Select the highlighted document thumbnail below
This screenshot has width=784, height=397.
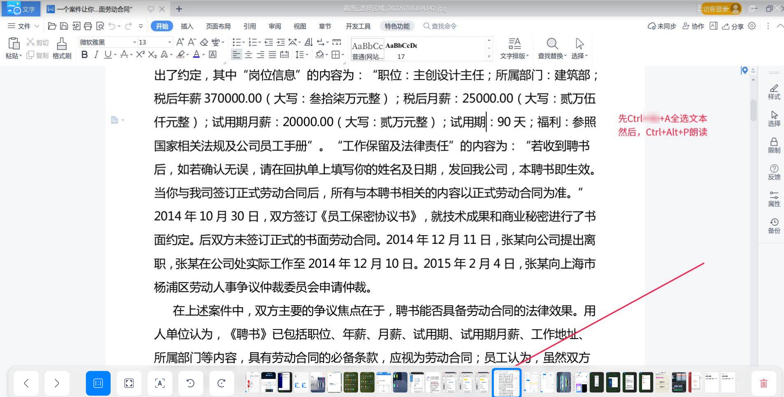pos(507,383)
